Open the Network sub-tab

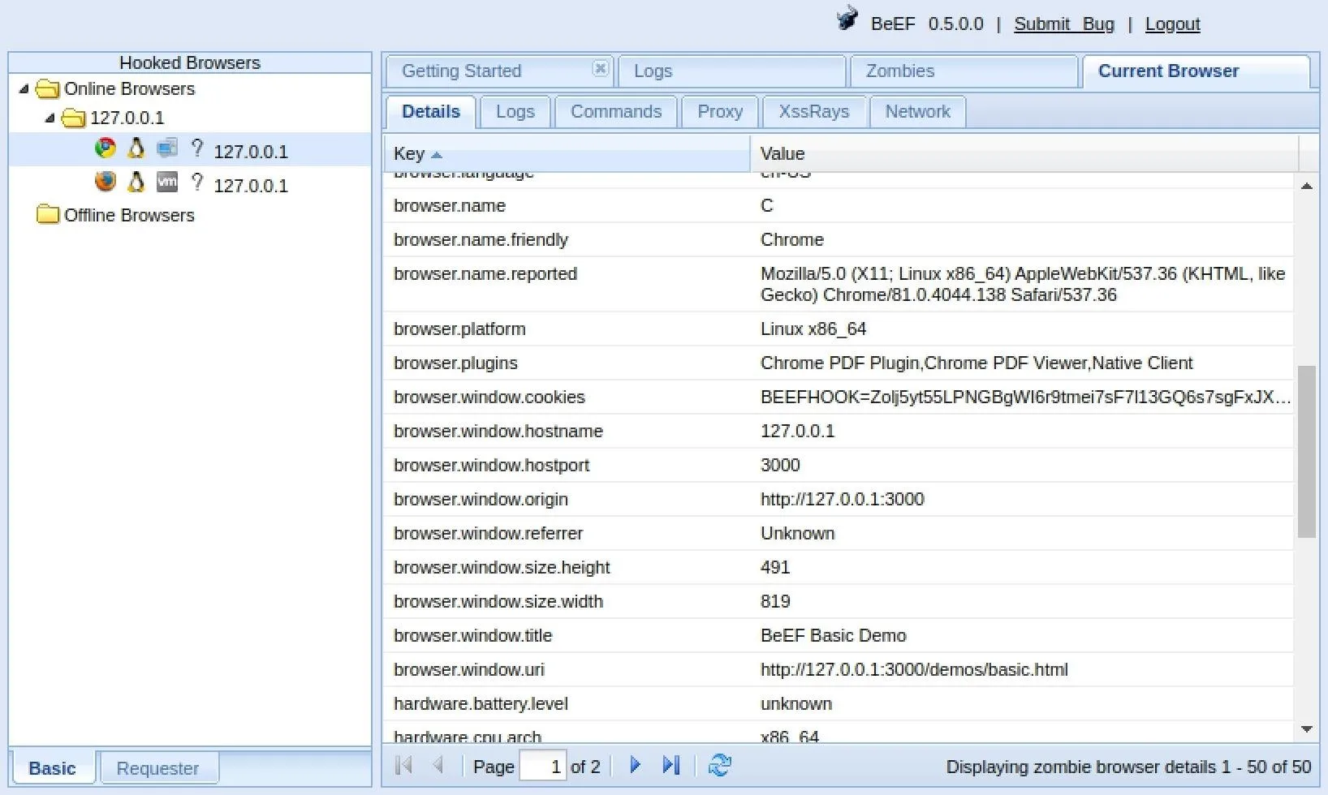click(x=917, y=112)
